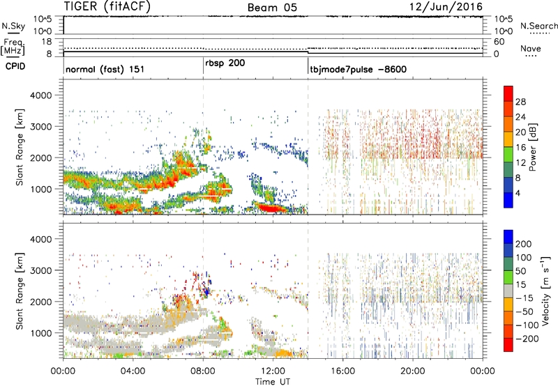The image size is (558, 386).
Task: Click the Velocity [m s-1] colorbar label
Action: point(545,291)
